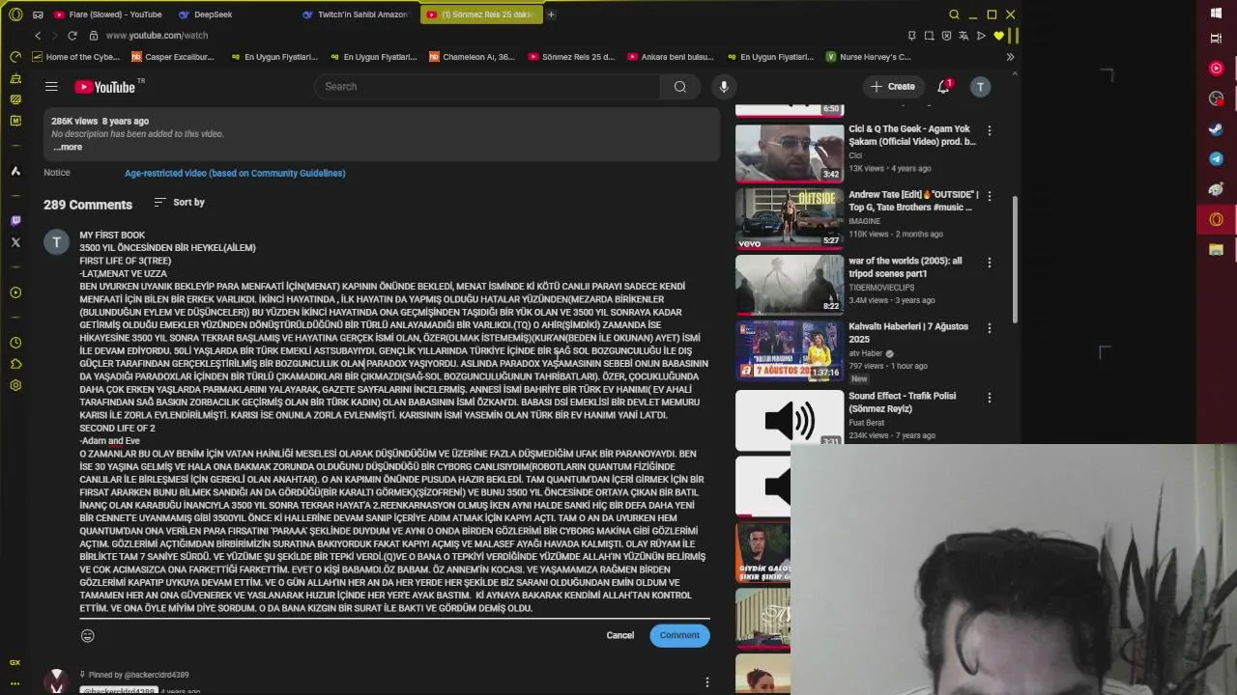
Task: Open Steam from the taskbar
Action: (1217, 128)
